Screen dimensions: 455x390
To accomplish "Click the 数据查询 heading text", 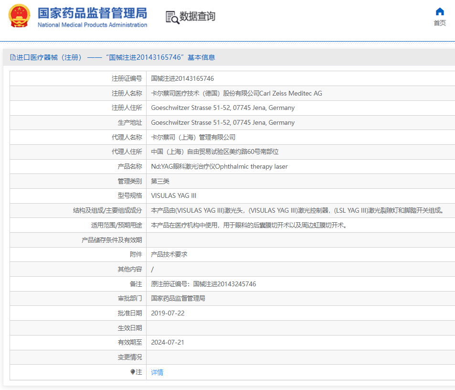I will [x=197, y=16].
